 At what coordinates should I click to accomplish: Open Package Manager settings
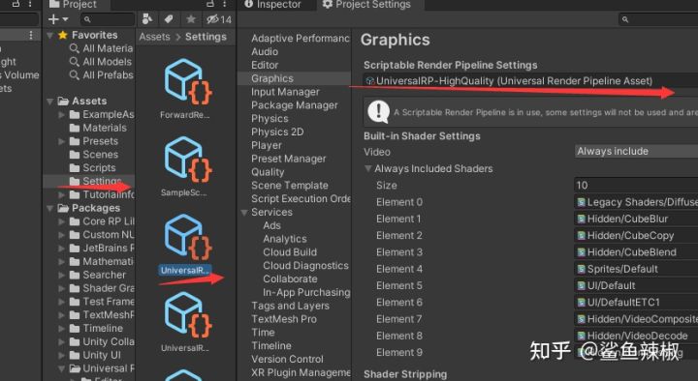[295, 105]
